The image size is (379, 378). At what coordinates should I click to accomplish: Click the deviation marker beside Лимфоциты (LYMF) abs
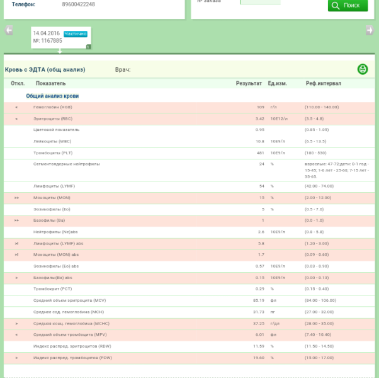[16, 243]
